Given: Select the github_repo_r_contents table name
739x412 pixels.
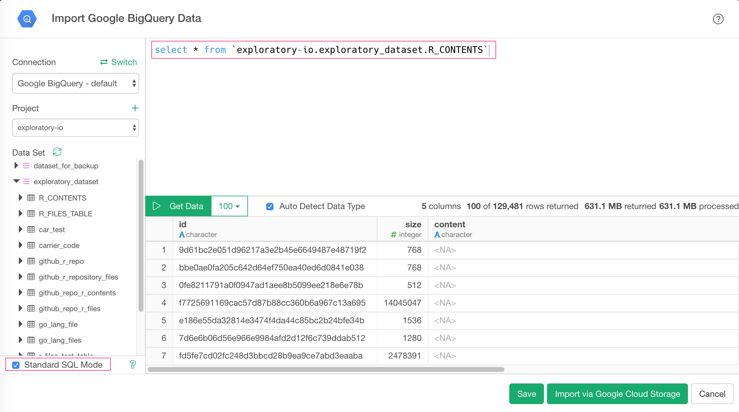Looking at the screenshot, I should click(77, 293).
